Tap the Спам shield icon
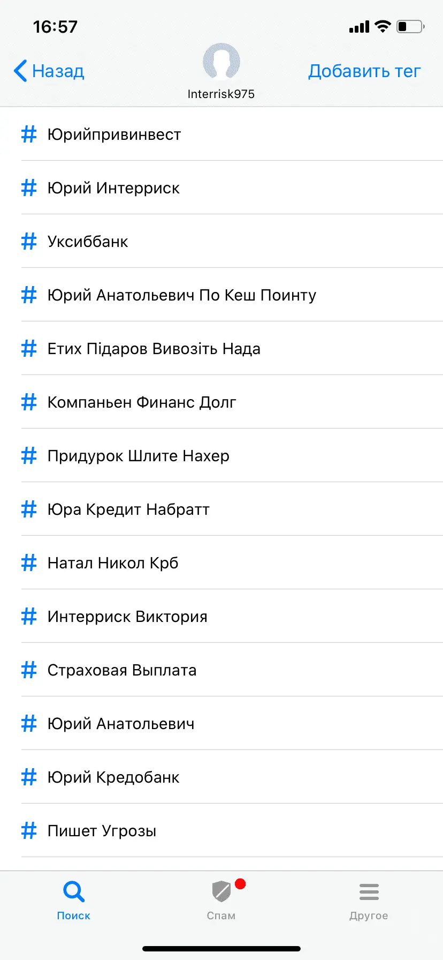This screenshot has height=960, width=443. (221, 892)
